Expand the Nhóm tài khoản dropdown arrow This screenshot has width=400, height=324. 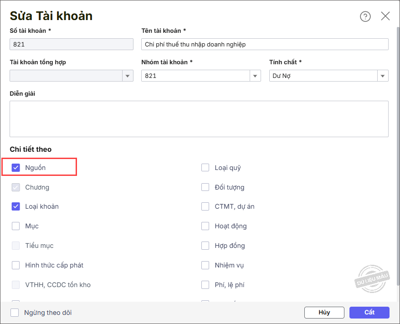[255, 76]
